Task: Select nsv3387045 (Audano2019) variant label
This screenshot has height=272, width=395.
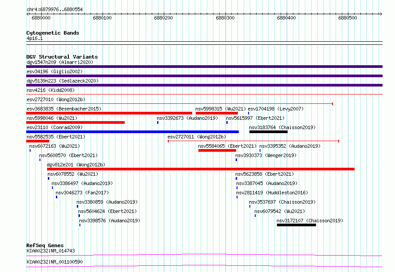Action: pyautogui.click(x=267, y=183)
